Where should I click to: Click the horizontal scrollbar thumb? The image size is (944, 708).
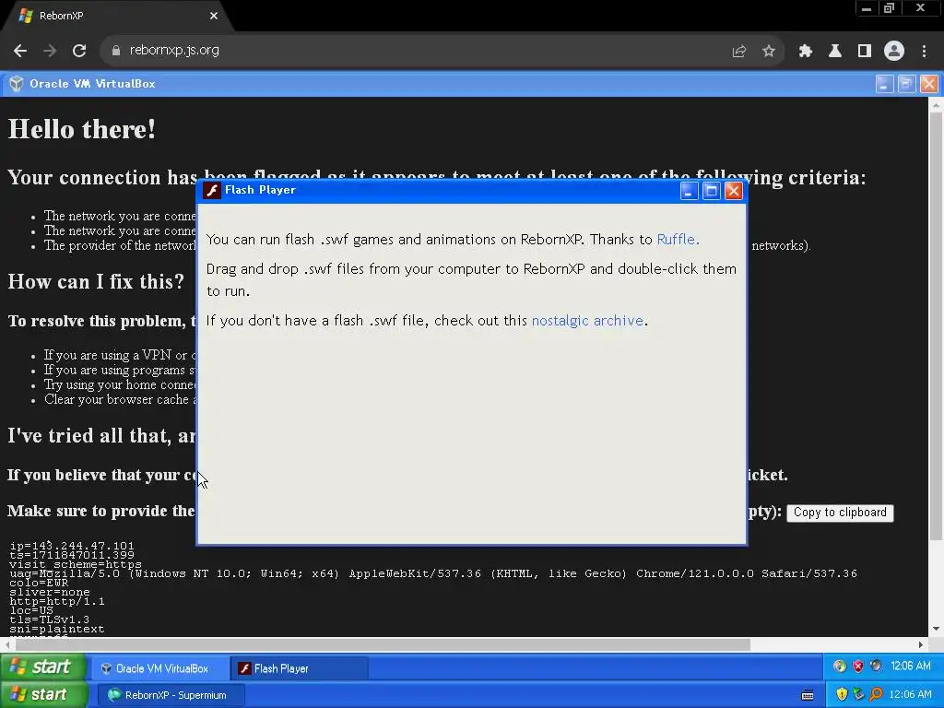(x=383, y=644)
